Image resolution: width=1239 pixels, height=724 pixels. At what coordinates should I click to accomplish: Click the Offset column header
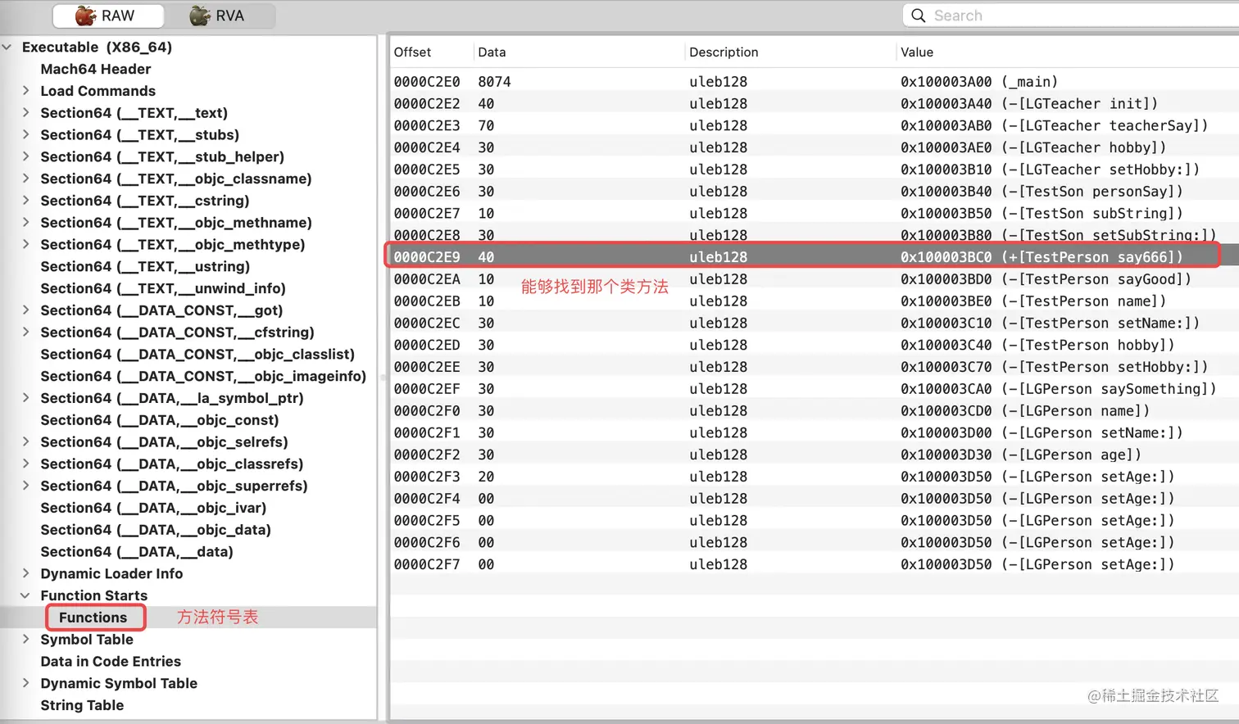412,52
